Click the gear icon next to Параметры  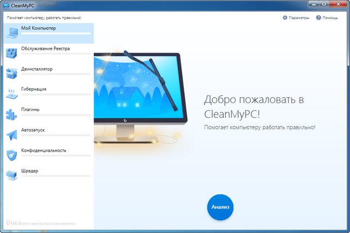285,17
